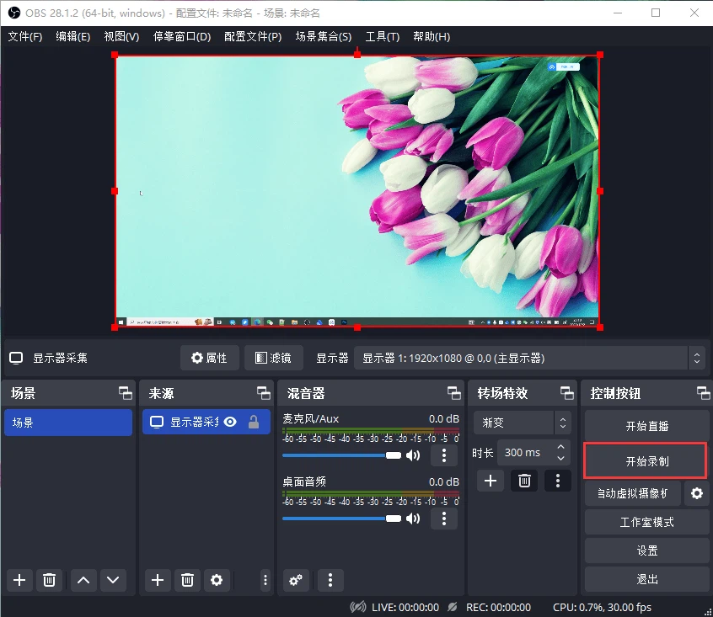Open source properties gear in 来源 panel
This screenshot has height=617, width=713.
217,580
